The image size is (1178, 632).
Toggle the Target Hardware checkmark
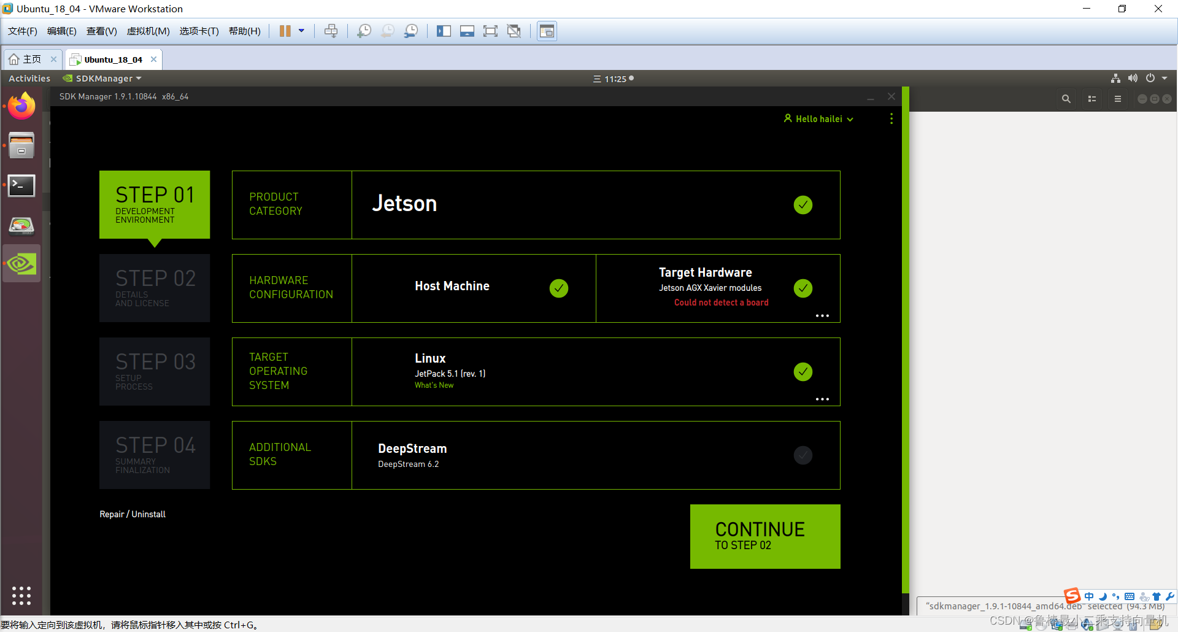click(803, 288)
